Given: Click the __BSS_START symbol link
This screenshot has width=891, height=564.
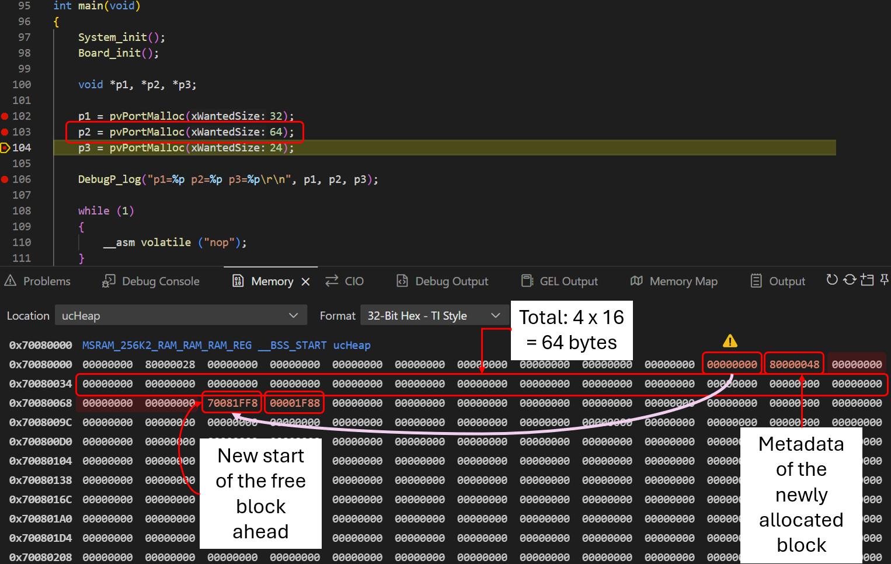Looking at the screenshot, I should [x=292, y=346].
